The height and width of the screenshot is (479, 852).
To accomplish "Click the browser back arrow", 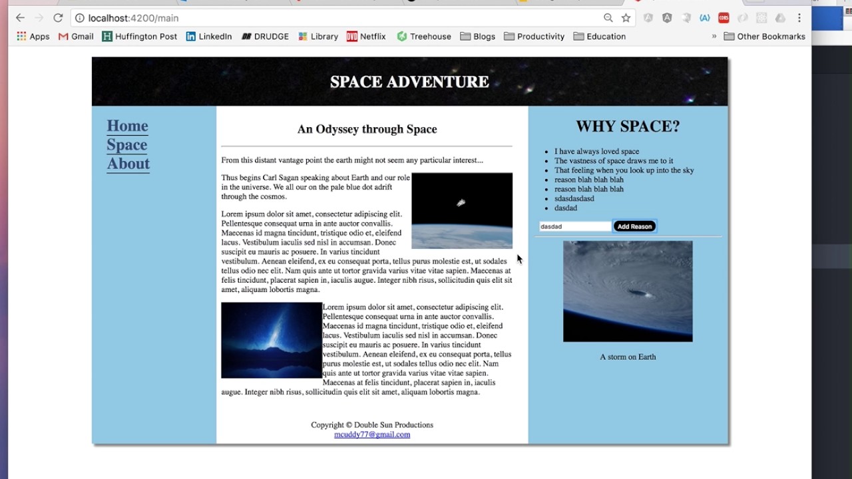I will click(20, 18).
